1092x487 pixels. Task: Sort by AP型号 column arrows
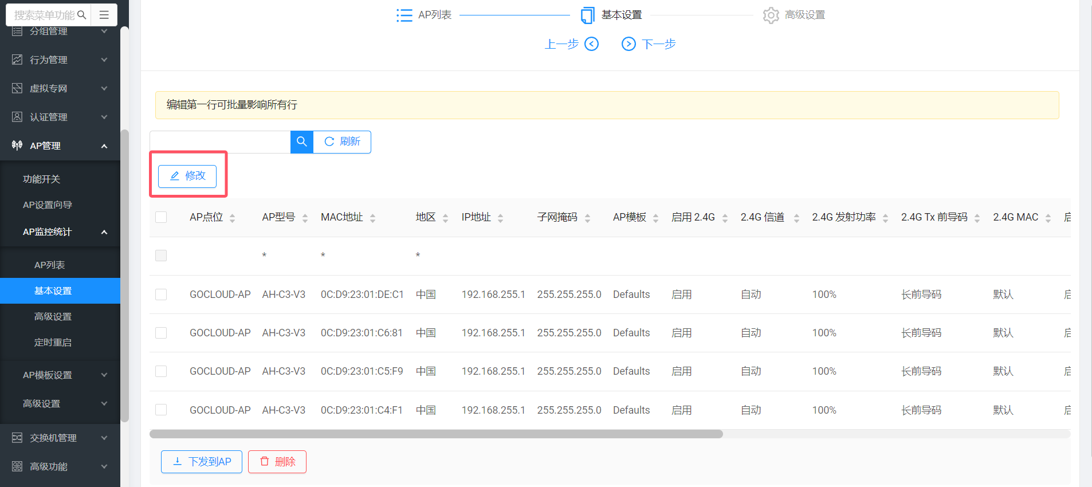(305, 218)
